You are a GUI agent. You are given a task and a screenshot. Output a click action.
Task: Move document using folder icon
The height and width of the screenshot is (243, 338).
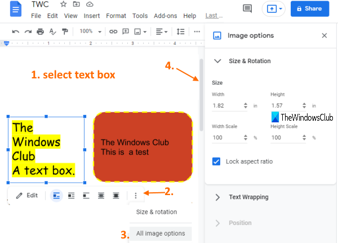tap(76, 4)
